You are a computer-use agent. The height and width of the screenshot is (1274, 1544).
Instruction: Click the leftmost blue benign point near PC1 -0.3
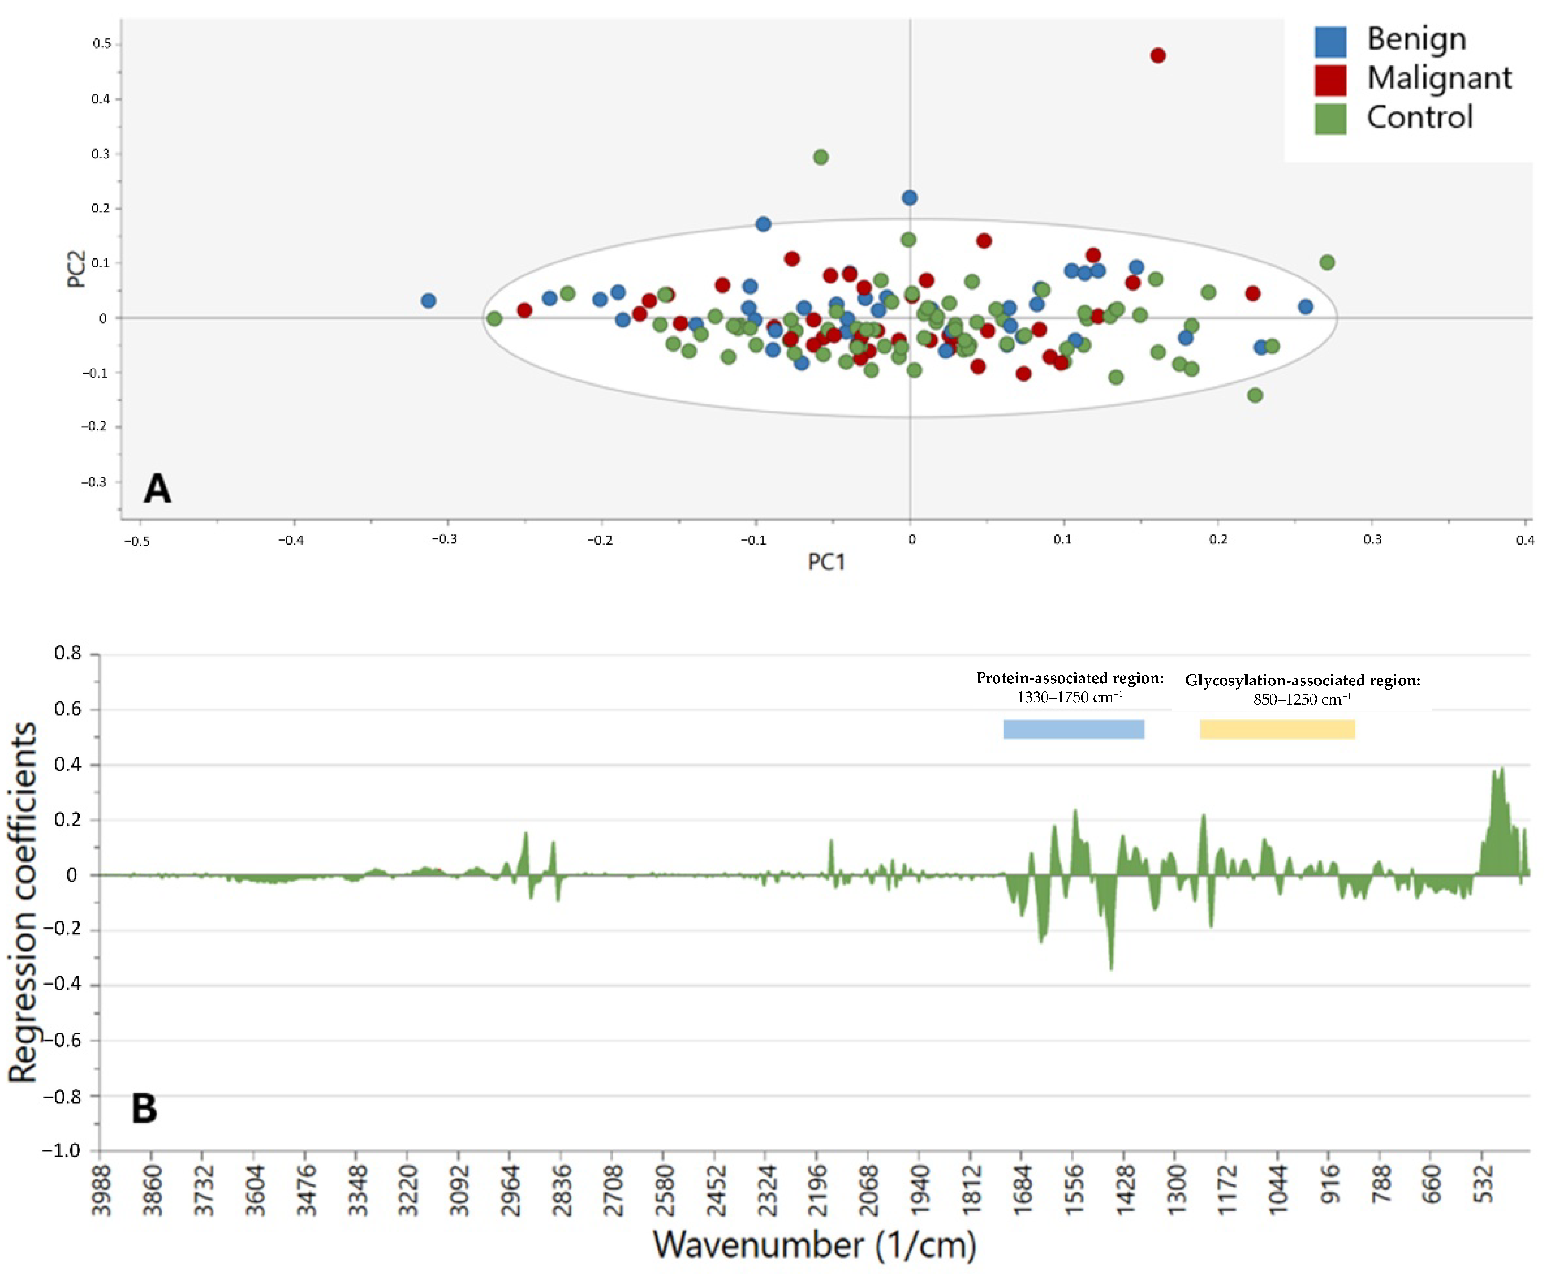click(429, 301)
